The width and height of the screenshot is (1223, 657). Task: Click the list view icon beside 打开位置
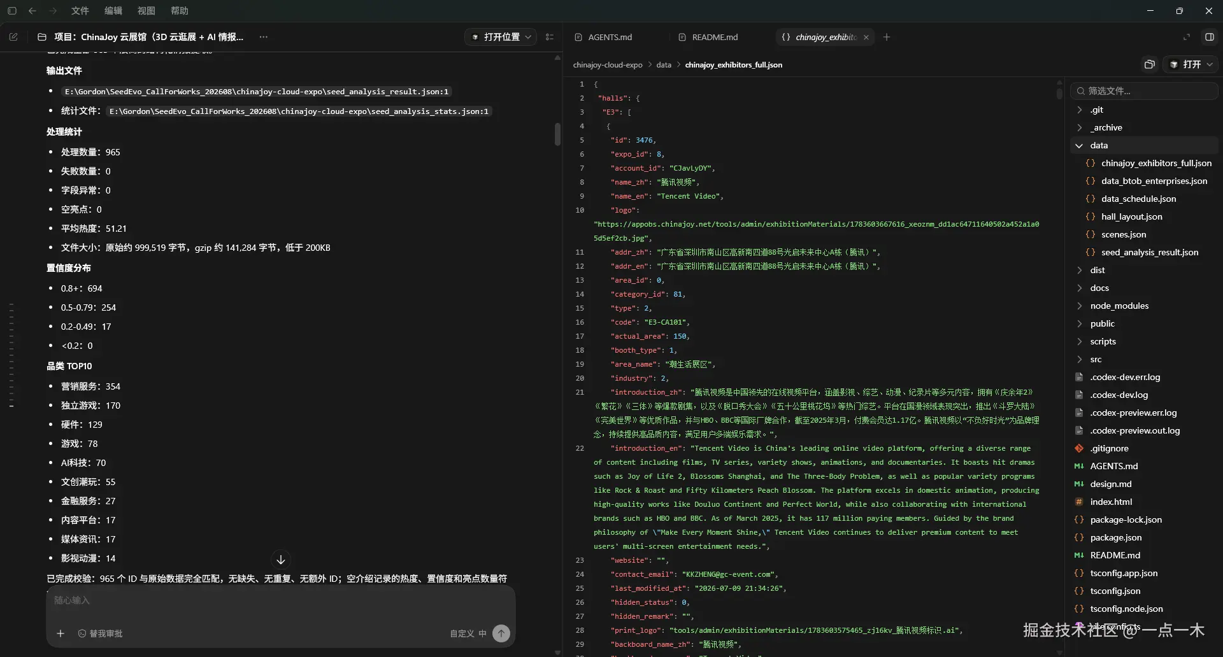pos(550,37)
